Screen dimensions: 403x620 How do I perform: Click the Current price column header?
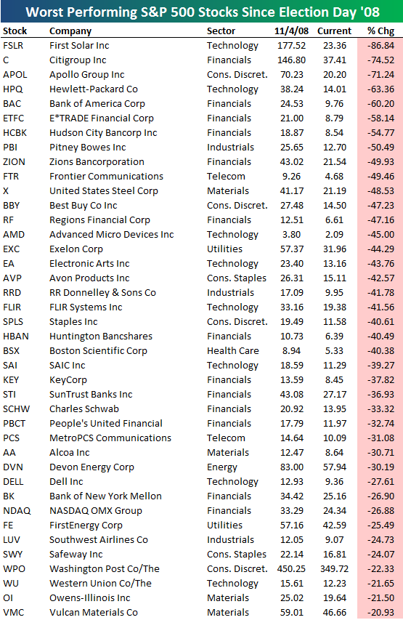[x=334, y=31]
